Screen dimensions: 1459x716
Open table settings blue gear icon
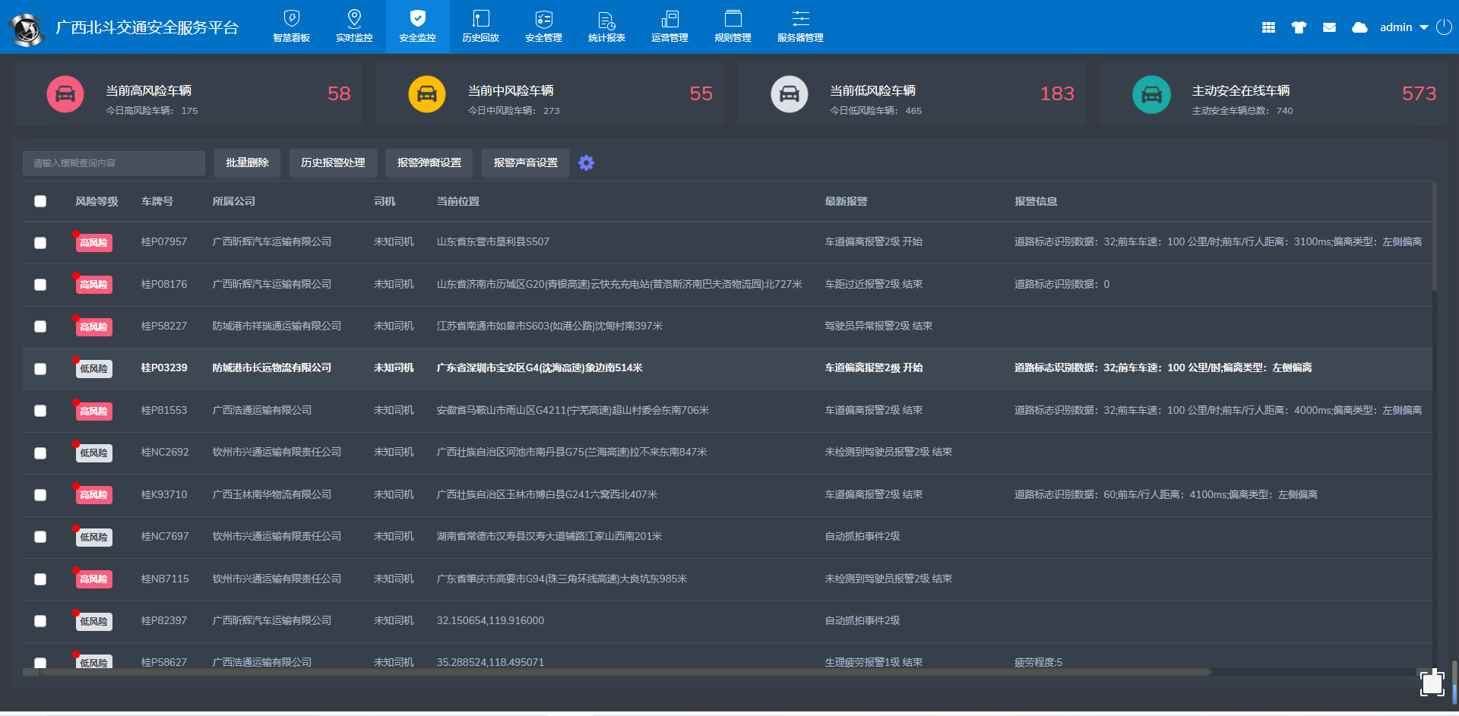(586, 162)
